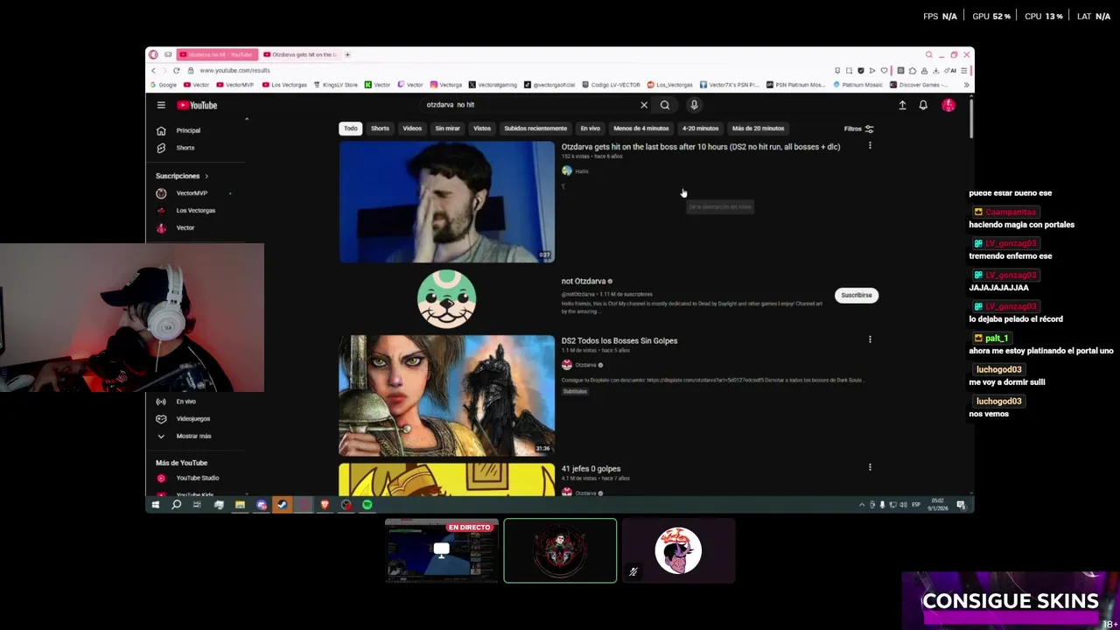
Task: Reload the page with the refresh icon
Action: (x=176, y=70)
